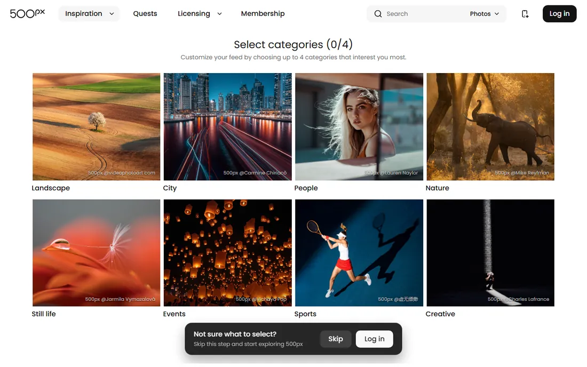The height and width of the screenshot is (367, 587).
Task: Click the Sports label text
Action: 305,314
